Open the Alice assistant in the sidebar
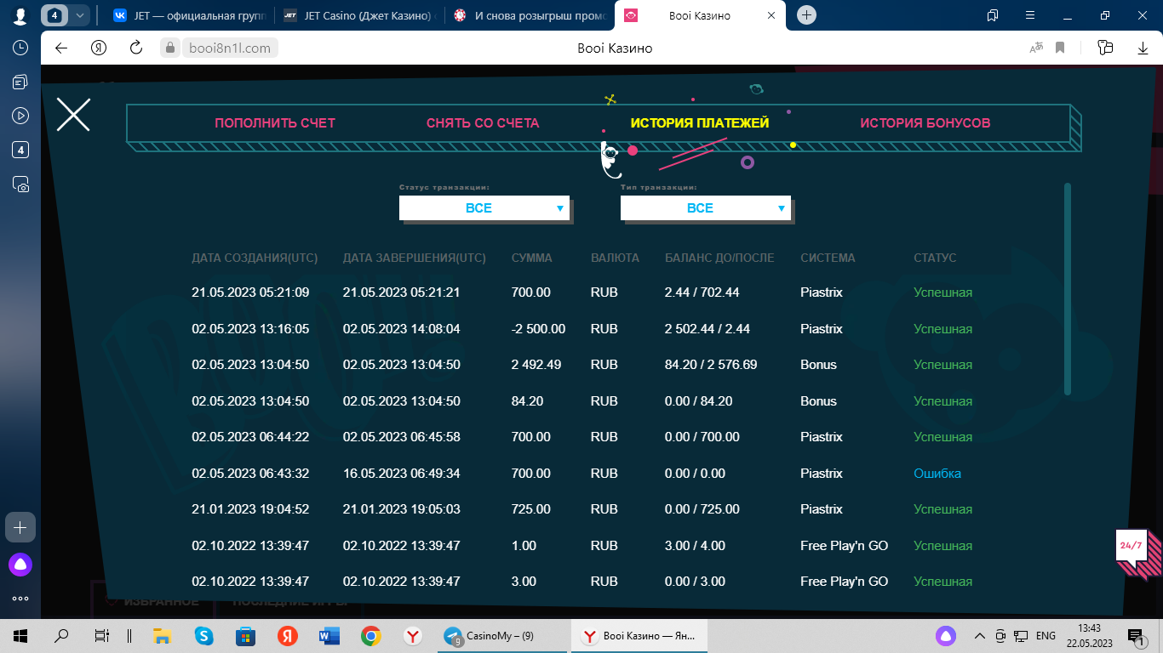Viewport: 1163px width, 653px height. coord(20,564)
